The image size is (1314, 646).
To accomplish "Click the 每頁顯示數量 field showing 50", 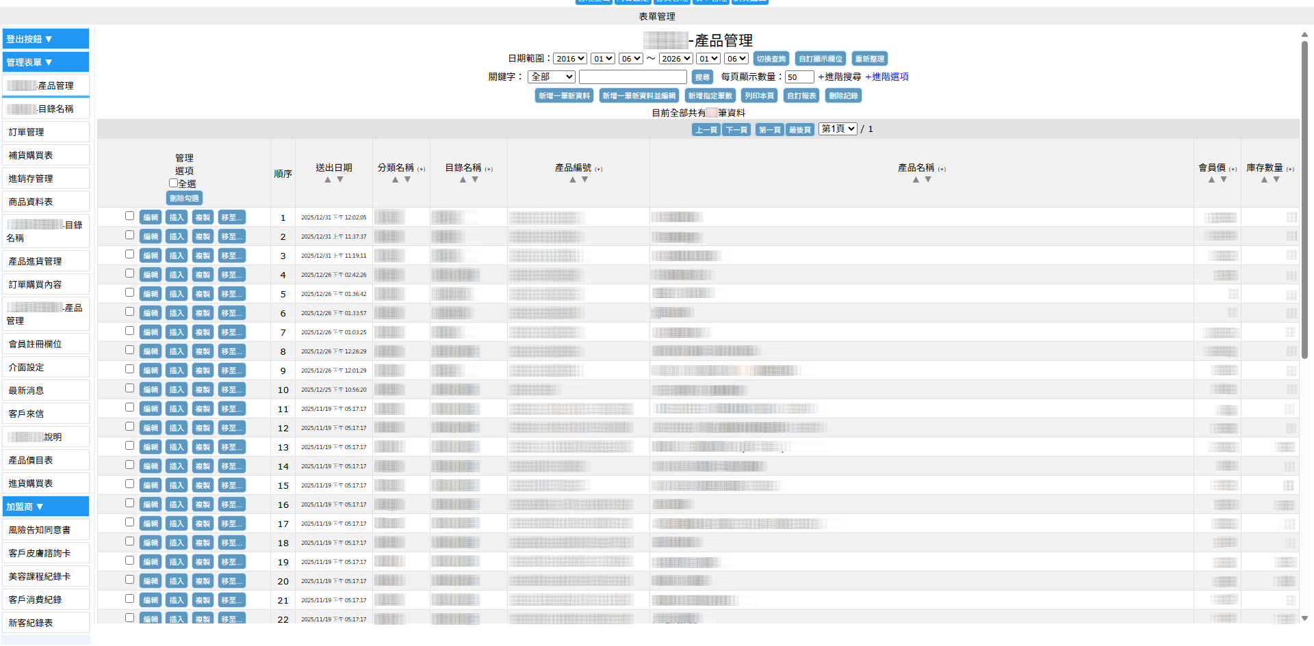I will pyautogui.click(x=799, y=77).
